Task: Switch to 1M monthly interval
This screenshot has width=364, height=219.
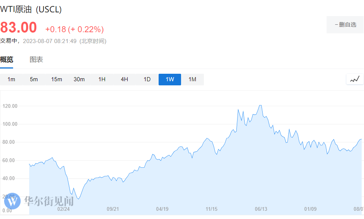Action: 192,79
